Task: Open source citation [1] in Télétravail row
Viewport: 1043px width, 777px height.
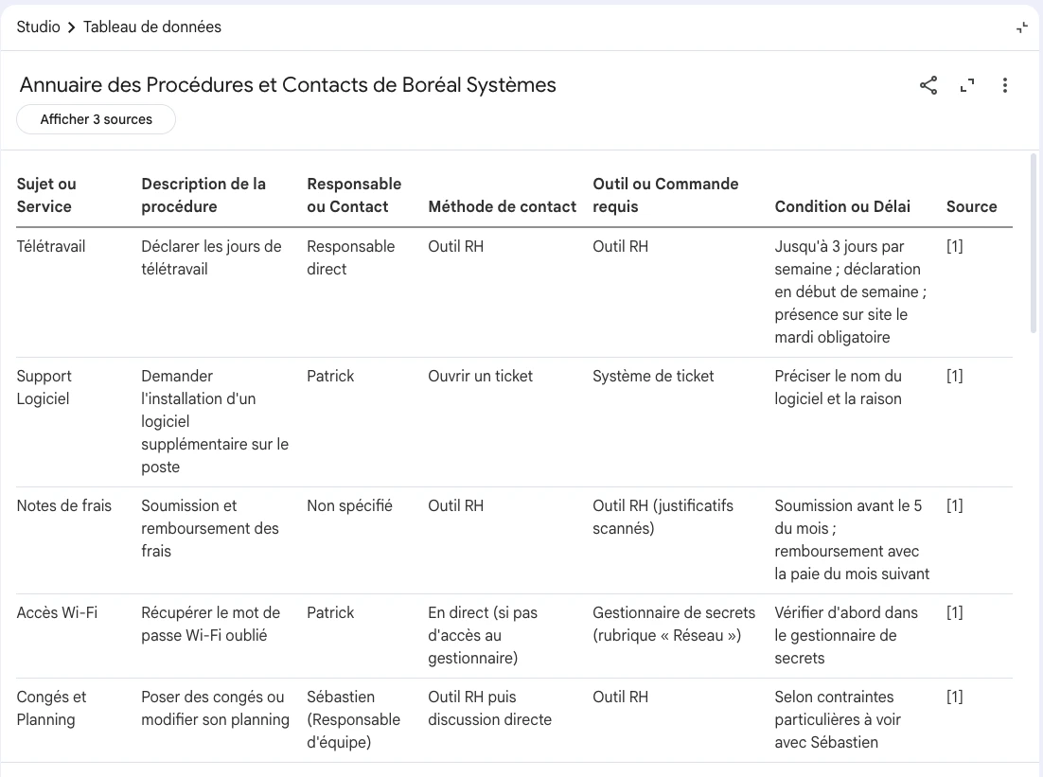Action: coord(955,246)
